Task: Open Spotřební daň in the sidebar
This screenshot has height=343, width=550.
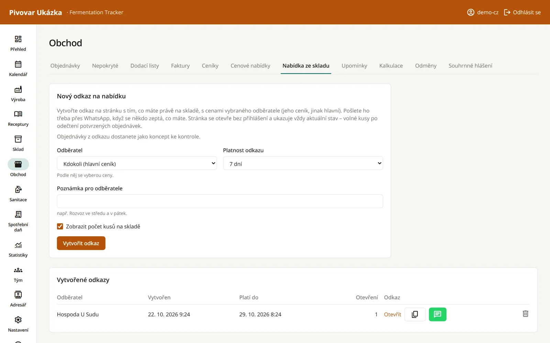Action: [x=18, y=222]
